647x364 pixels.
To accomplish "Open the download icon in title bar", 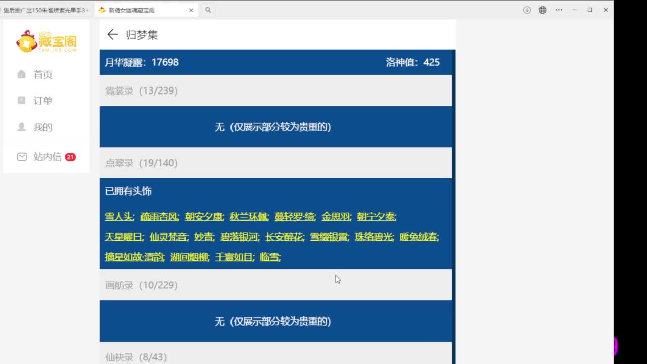I will click(x=527, y=10).
